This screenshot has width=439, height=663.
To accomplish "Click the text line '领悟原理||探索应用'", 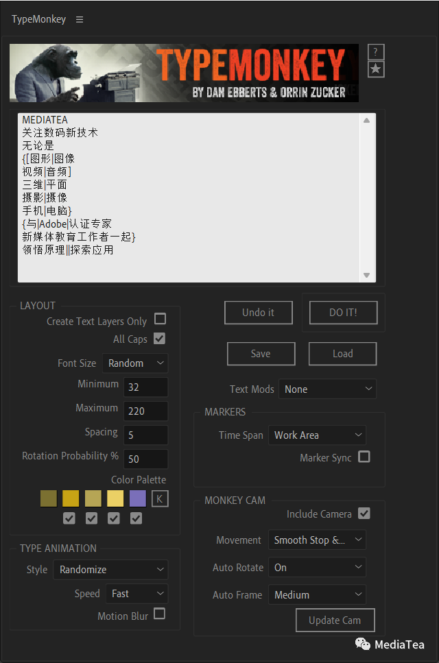I will click(68, 250).
